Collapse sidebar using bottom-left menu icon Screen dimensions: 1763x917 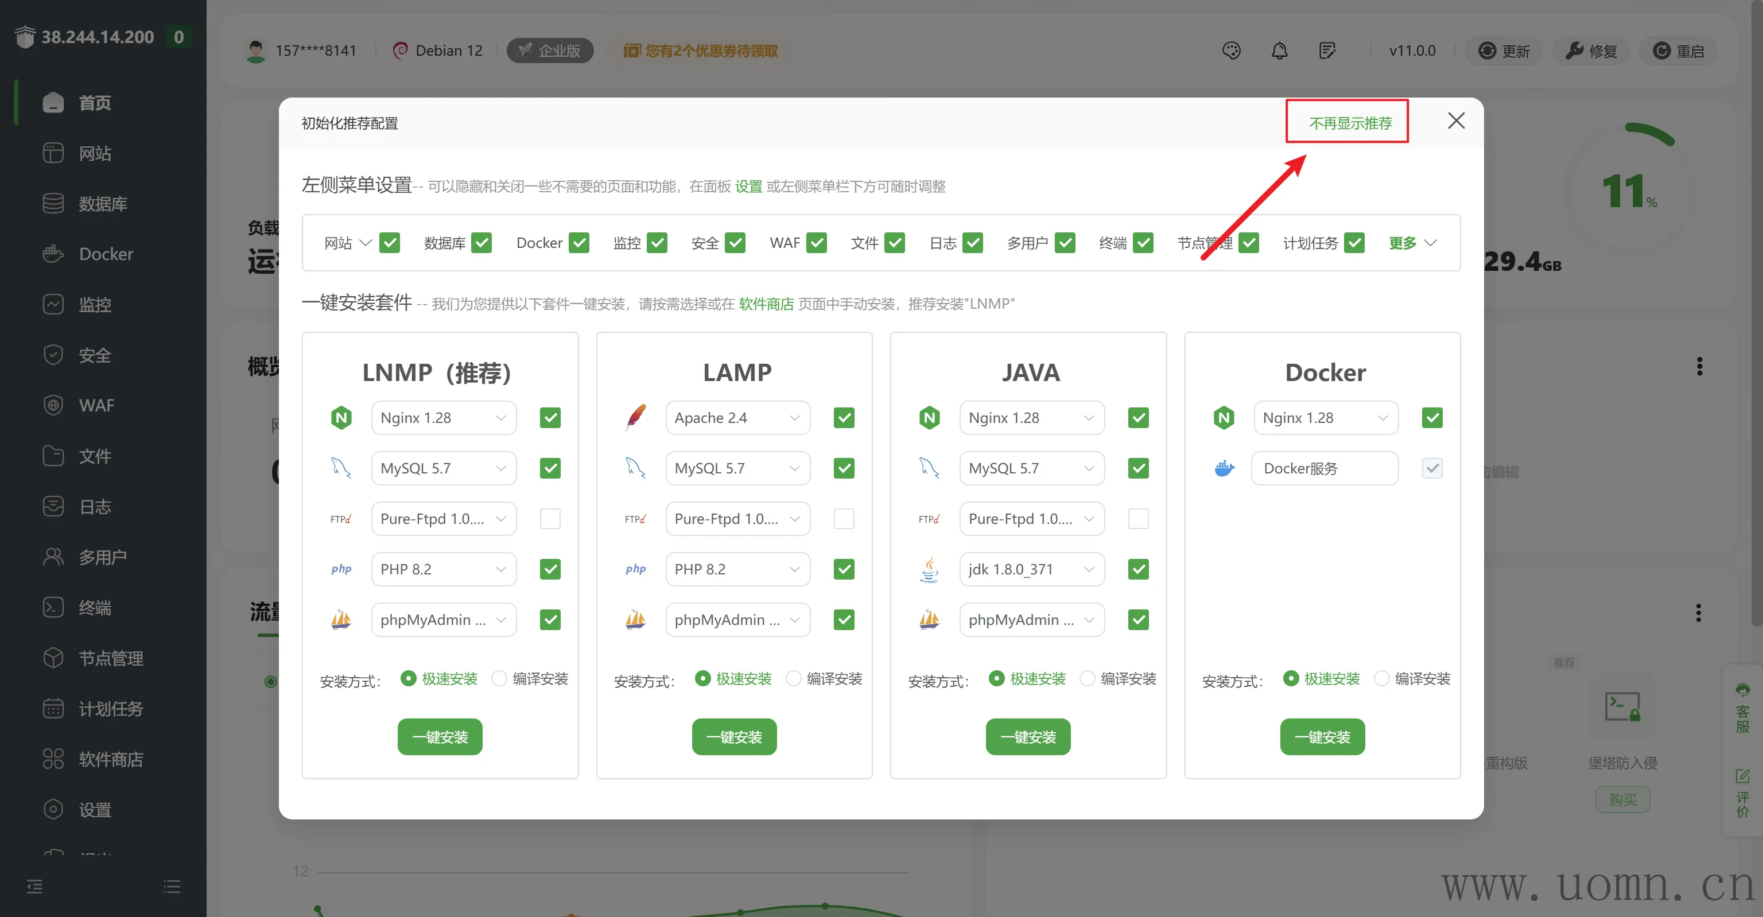pos(34,887)
